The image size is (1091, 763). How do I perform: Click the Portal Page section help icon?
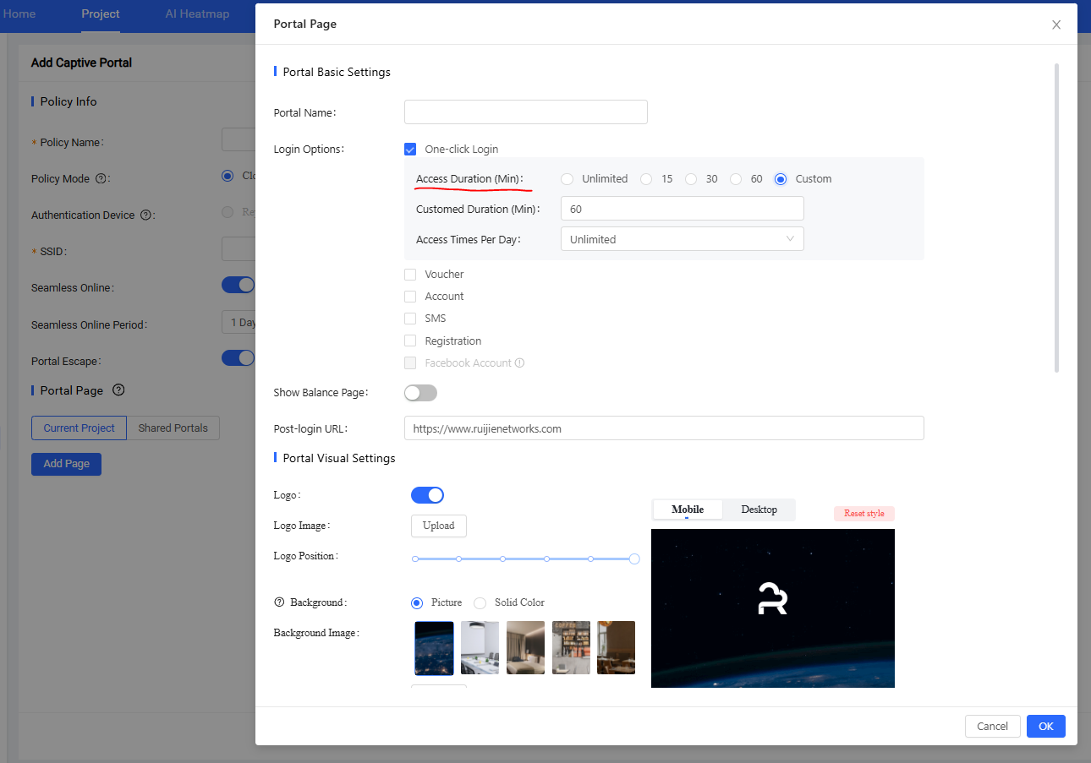118,390
